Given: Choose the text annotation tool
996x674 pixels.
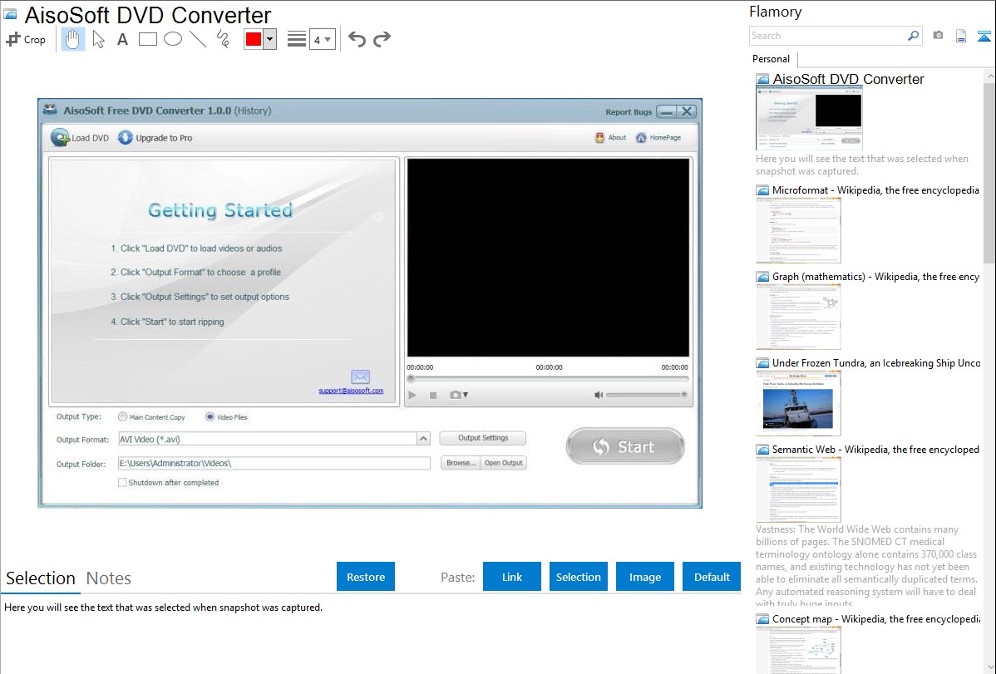Looking at the screenshot, I should [122, 39].
